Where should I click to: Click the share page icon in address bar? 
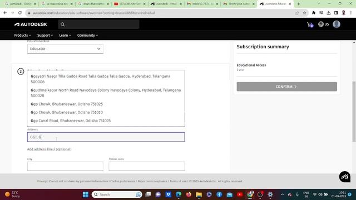click(x=297, y=13)
